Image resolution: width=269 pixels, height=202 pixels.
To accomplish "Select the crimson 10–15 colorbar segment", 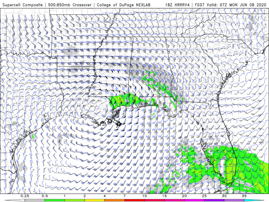I will coord(154,200).
